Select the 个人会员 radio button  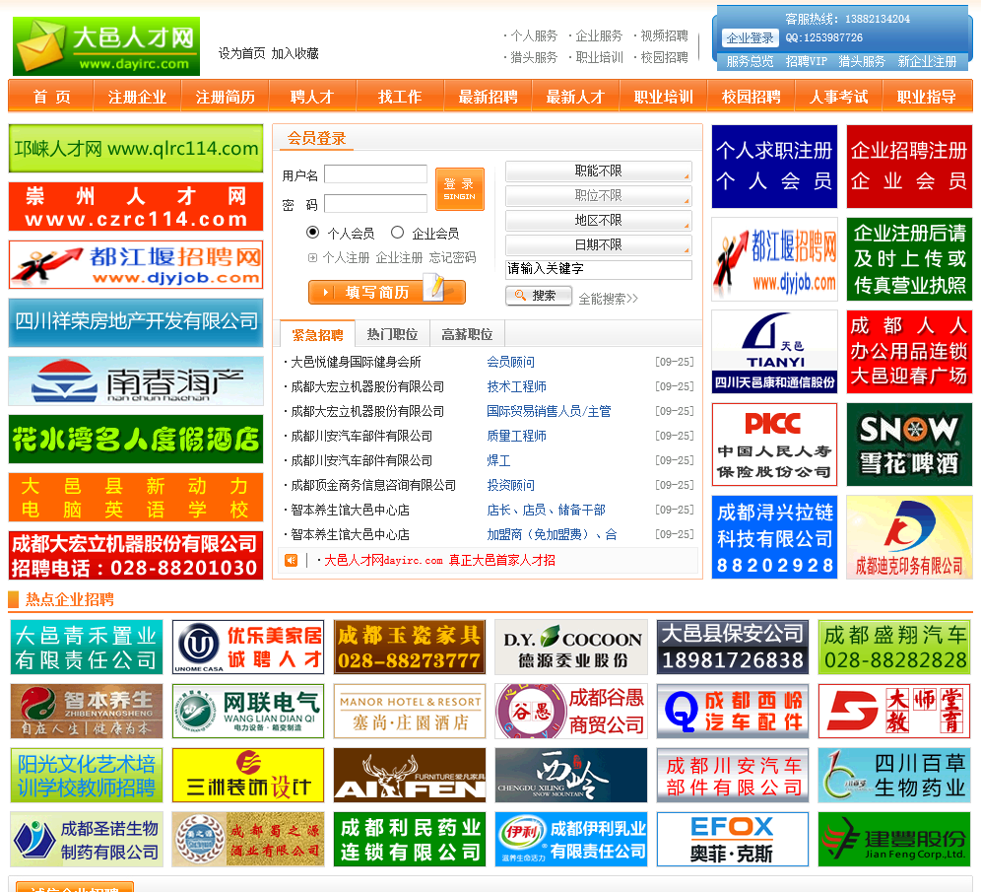313,233
